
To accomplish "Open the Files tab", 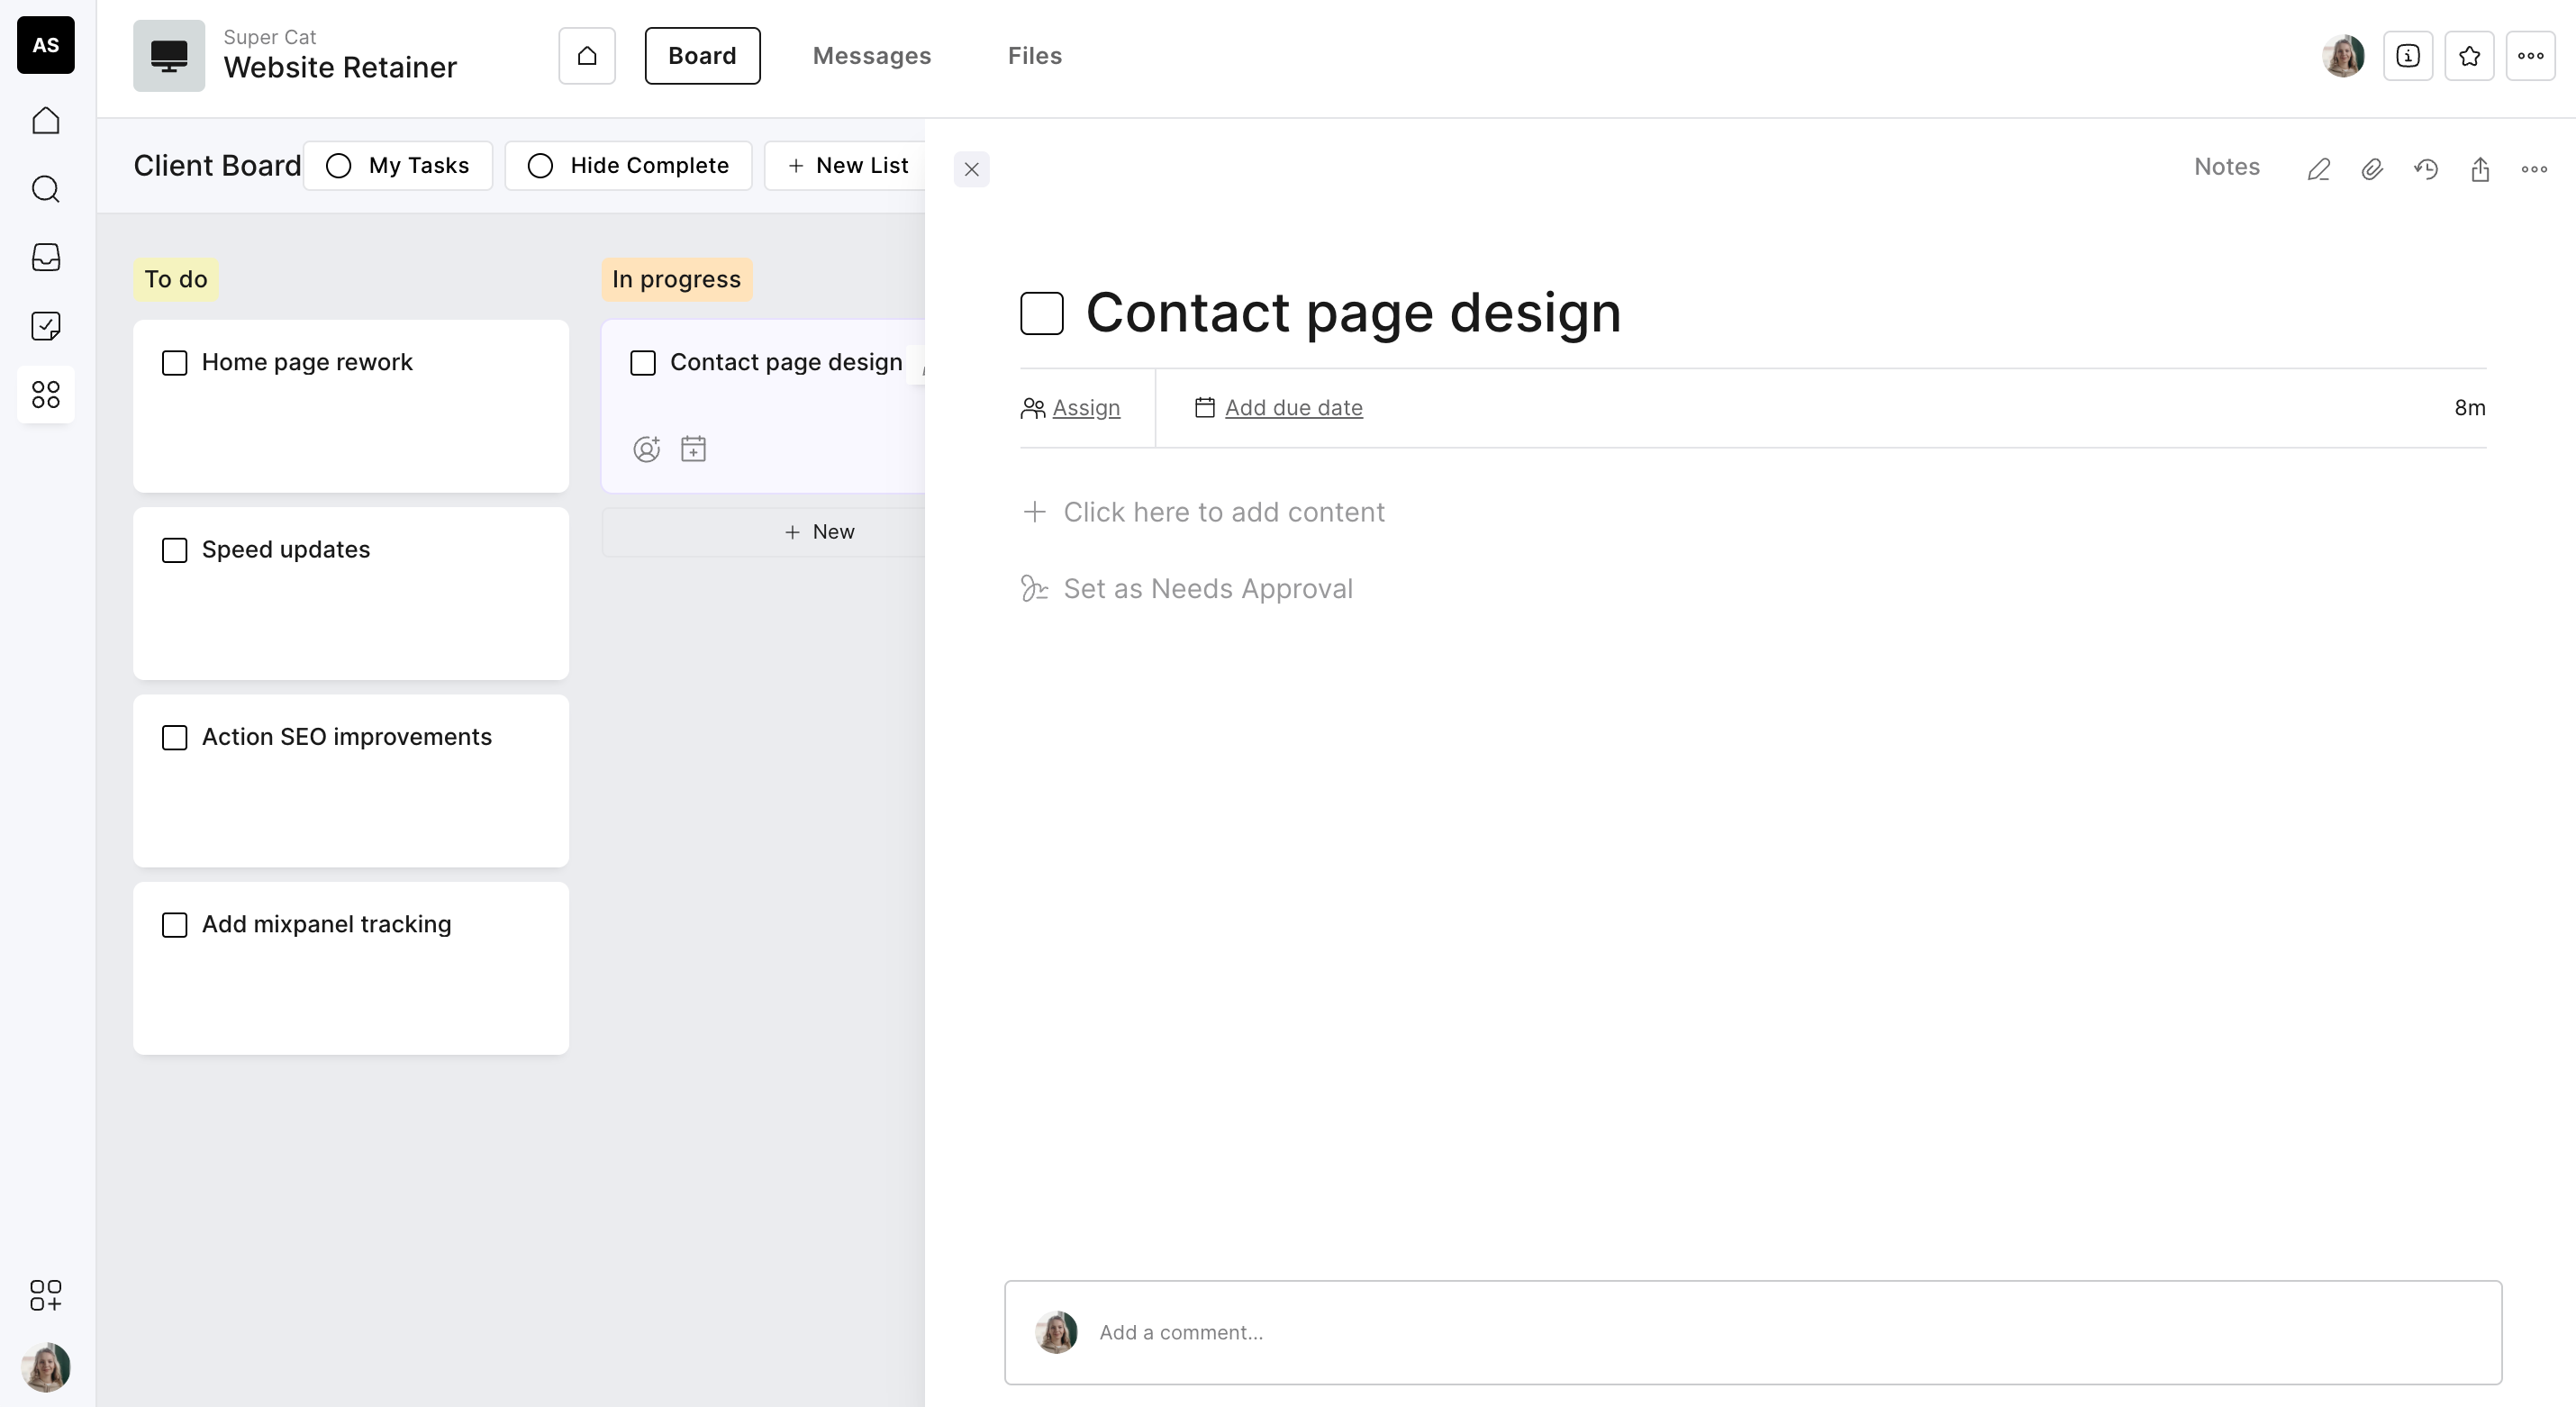I will tap(1034, 56).
